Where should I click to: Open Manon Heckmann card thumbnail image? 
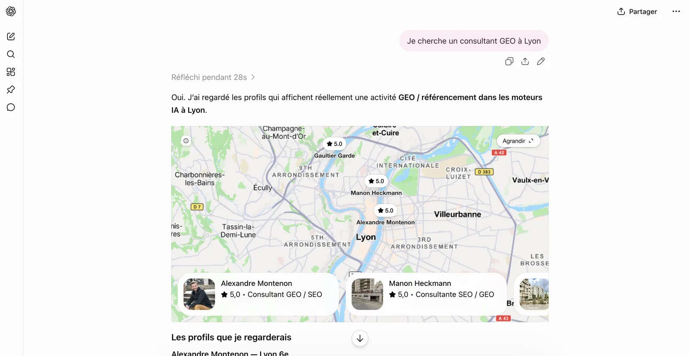tap(367, 294)
